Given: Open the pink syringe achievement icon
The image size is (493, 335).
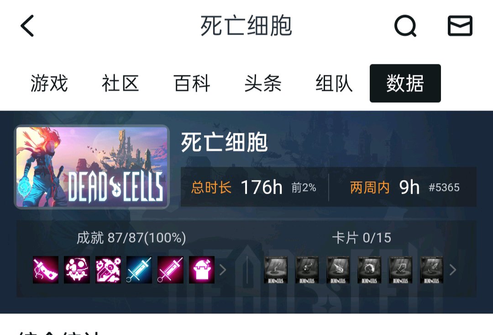Looking at the screenshot, I should pyautogui.click(x=170, y=270).
